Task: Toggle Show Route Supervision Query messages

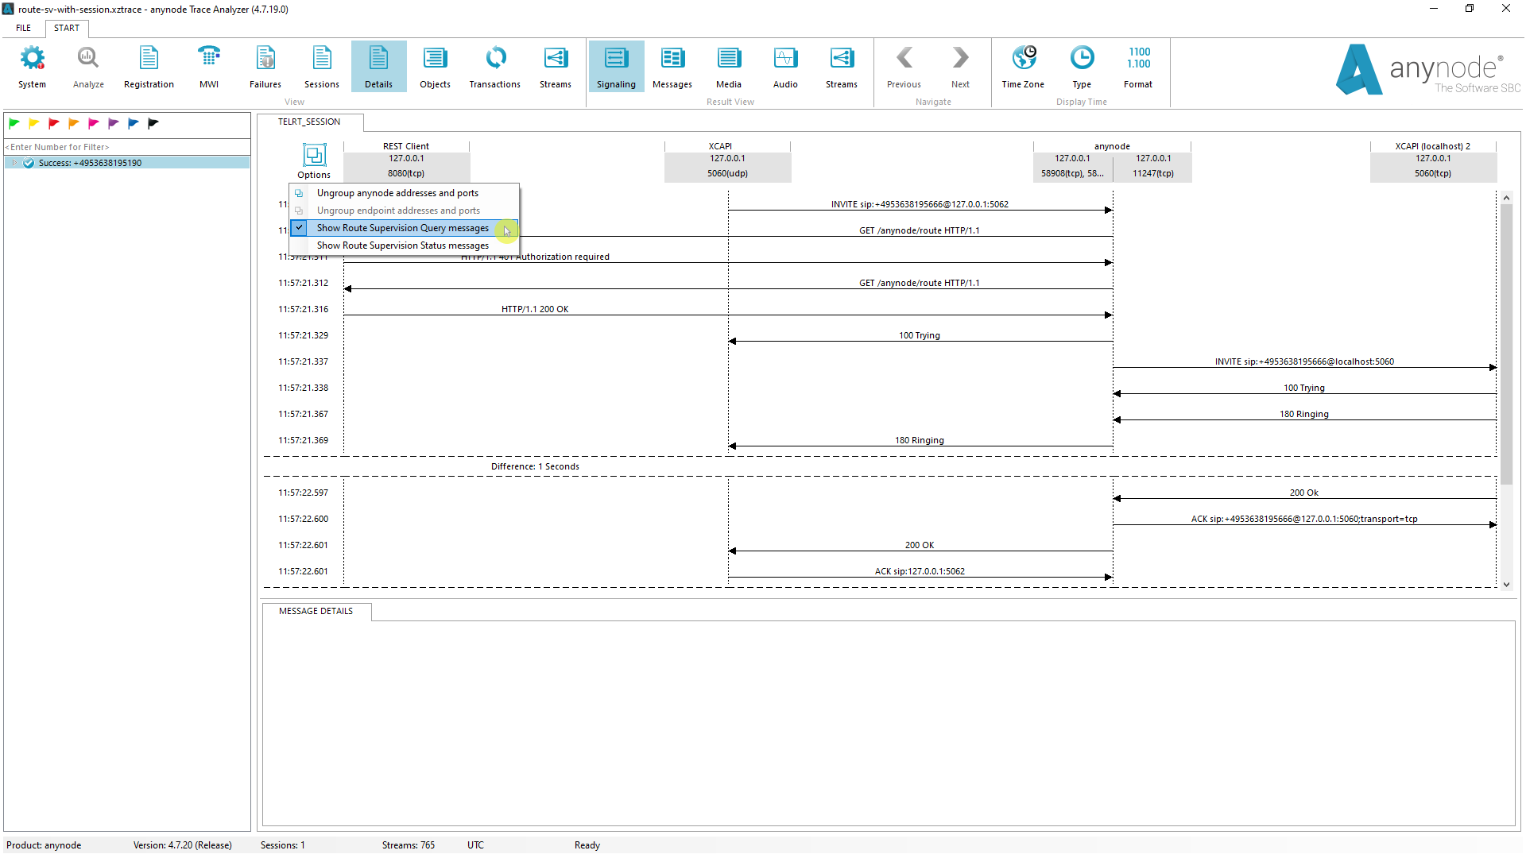Action: point(404,228)
